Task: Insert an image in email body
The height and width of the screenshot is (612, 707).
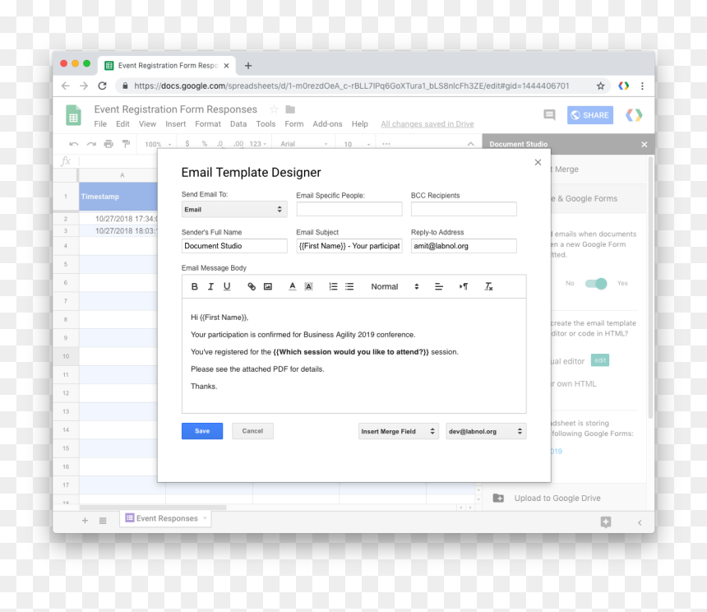Action: pos(268,286)
